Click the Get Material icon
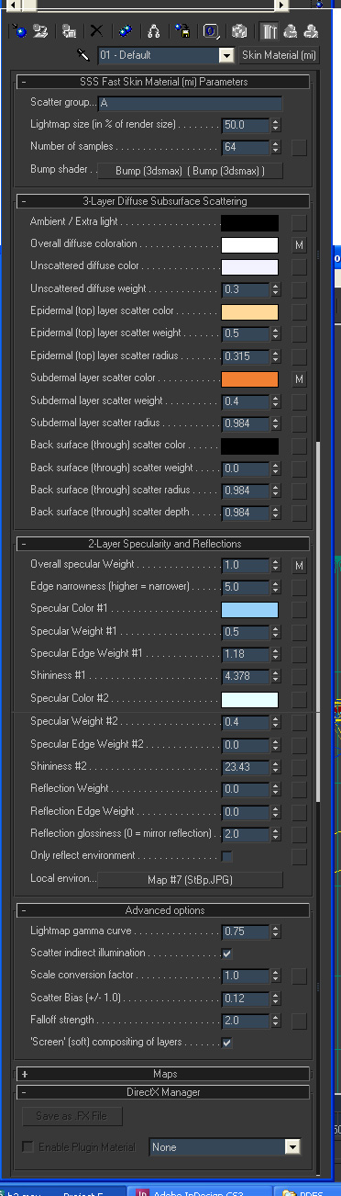Image resolution: width=341 pixels, height=1196 pixels. pos(19,31)
